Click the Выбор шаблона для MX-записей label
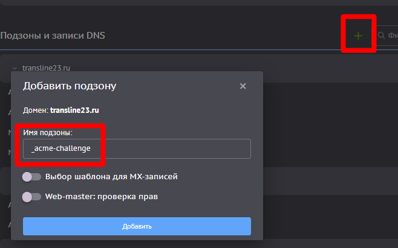Screen dimensions: 398x248 tap(111, 176)
